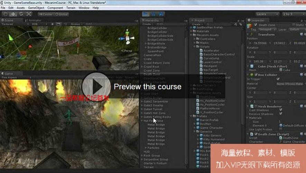Select the Scale tool in Unity toolbar
Viewport: 306px width, 173px height.
29,14
